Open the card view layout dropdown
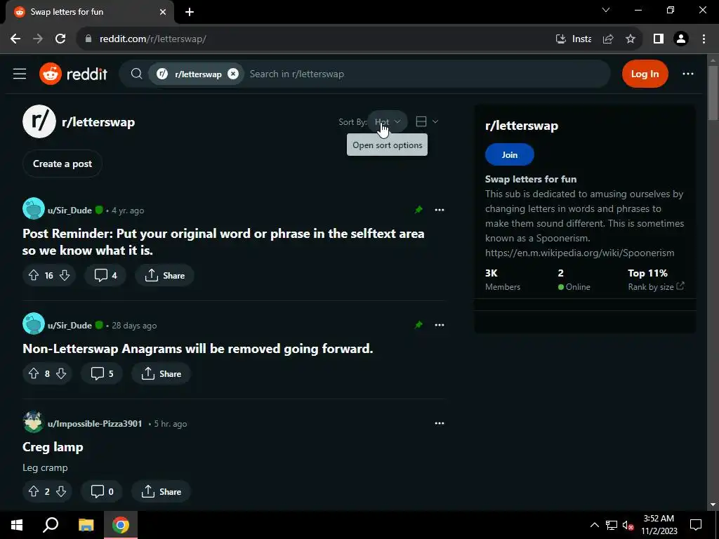This screenshot has width=719, height=539. 427,121
